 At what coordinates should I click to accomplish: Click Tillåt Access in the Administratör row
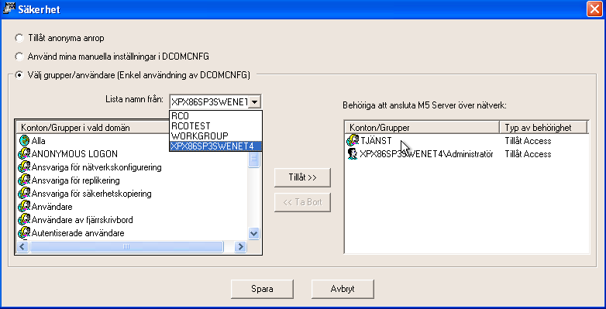point(528,154)
